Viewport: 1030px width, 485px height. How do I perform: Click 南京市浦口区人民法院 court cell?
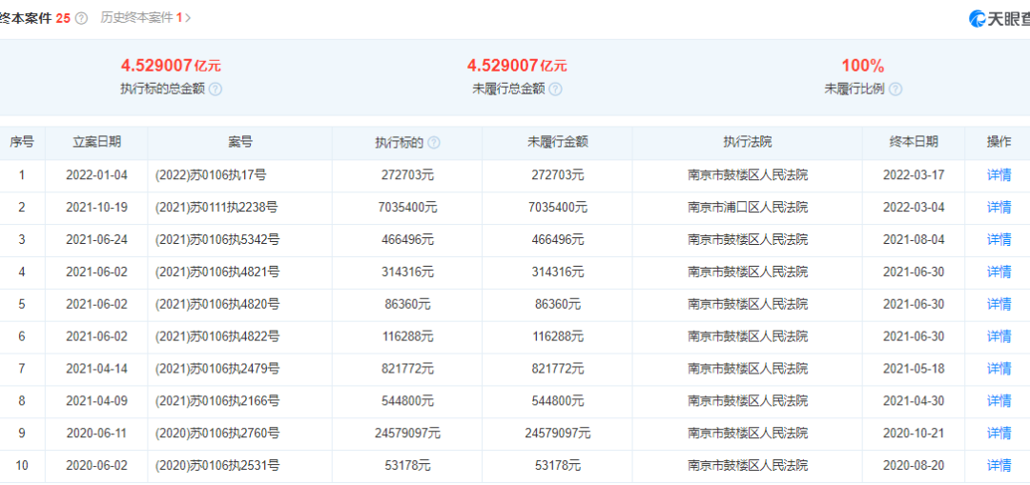click(748, 208)
